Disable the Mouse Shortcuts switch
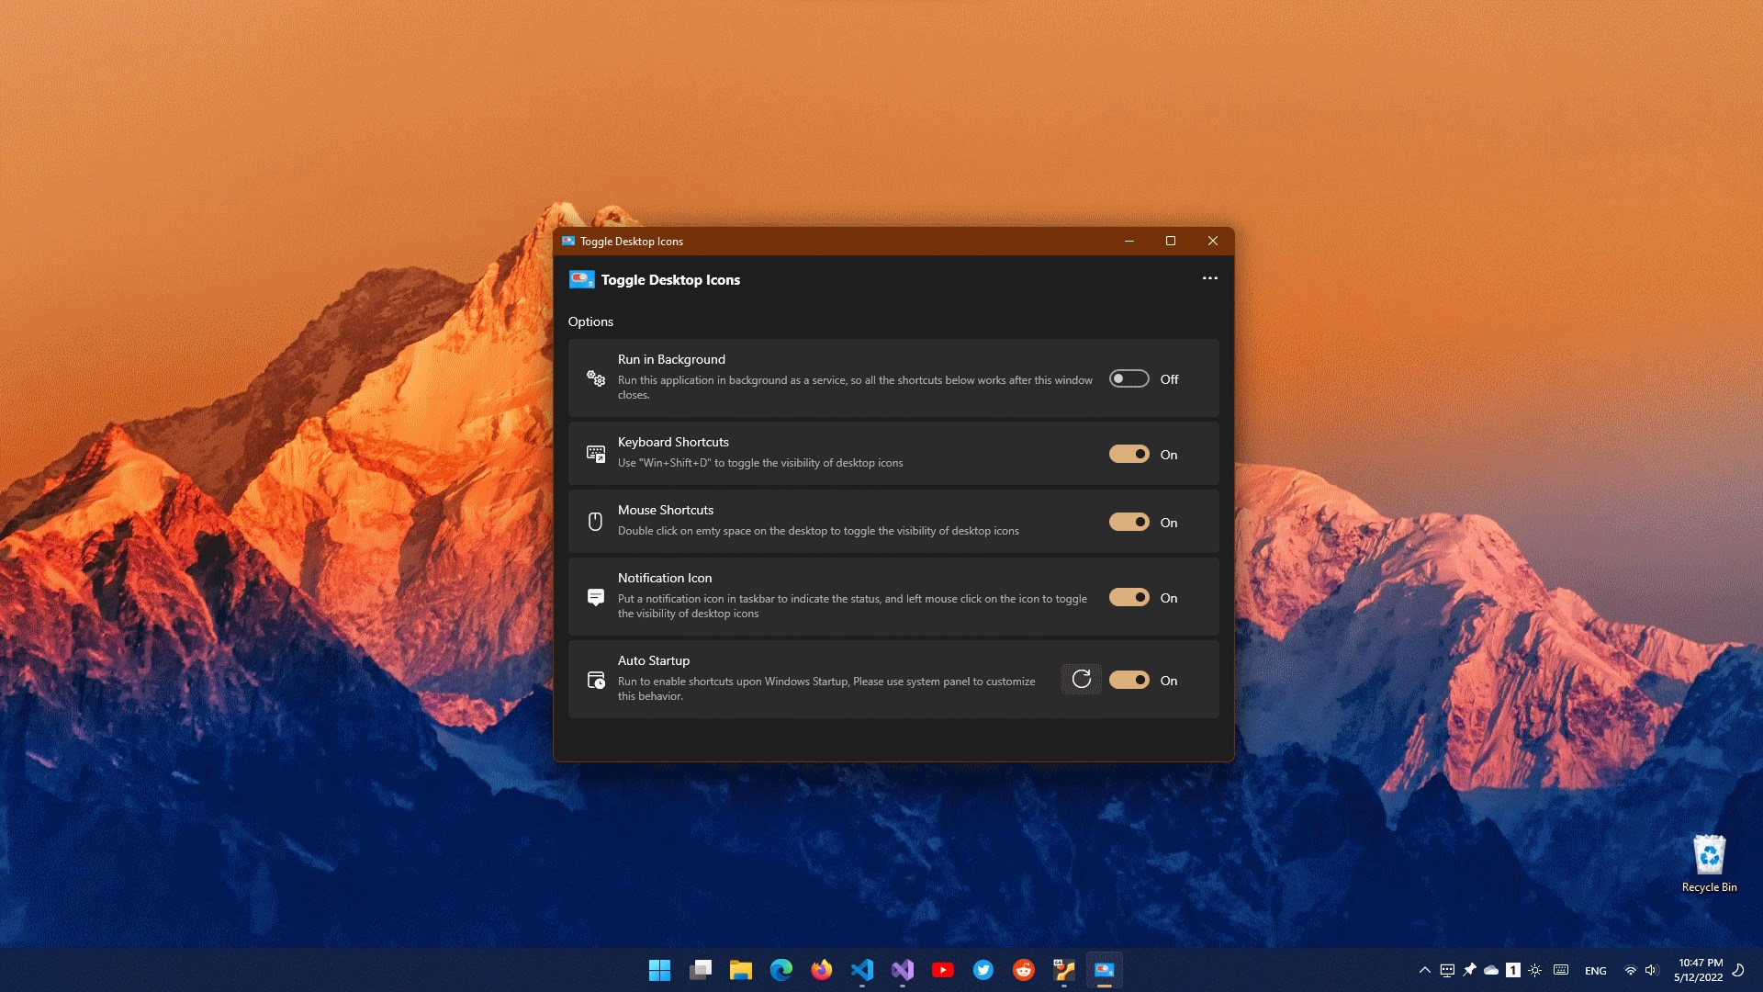Screen dimensions: 1763x992 tap(1129, 522)
